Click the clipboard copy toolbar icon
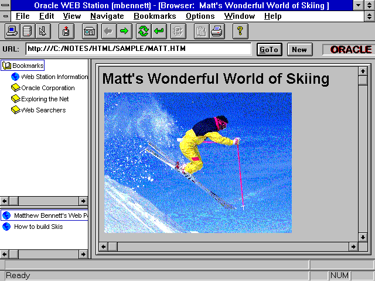The image size is (375, 281). click(x=201, y=31)
